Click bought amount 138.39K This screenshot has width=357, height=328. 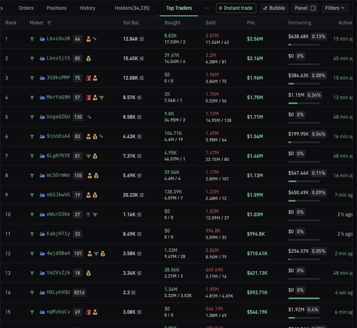pos(173,192)
